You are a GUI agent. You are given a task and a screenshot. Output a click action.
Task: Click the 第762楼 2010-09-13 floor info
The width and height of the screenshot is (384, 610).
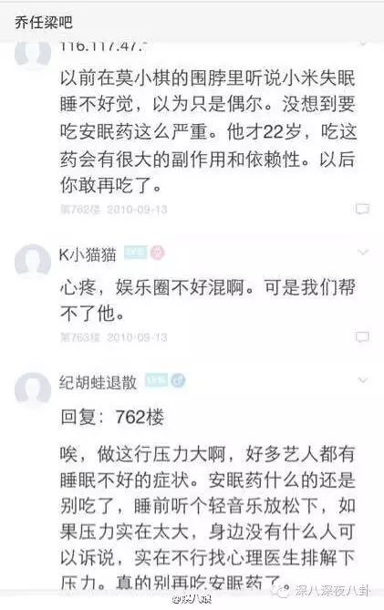coord(114,210)
